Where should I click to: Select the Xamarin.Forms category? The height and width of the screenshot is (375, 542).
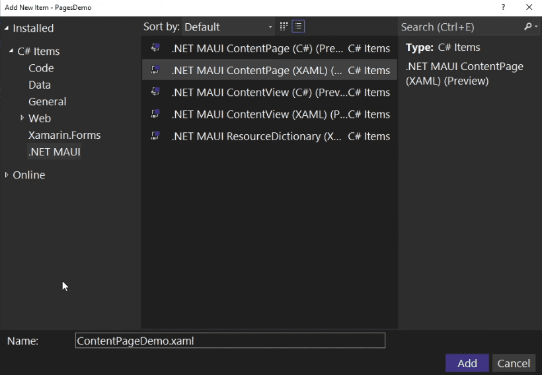tap(64, 135)
